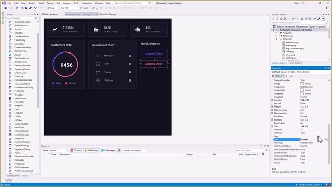Open the Build menu
Viewport: 332px width, 187px height.
pos(41,3)
